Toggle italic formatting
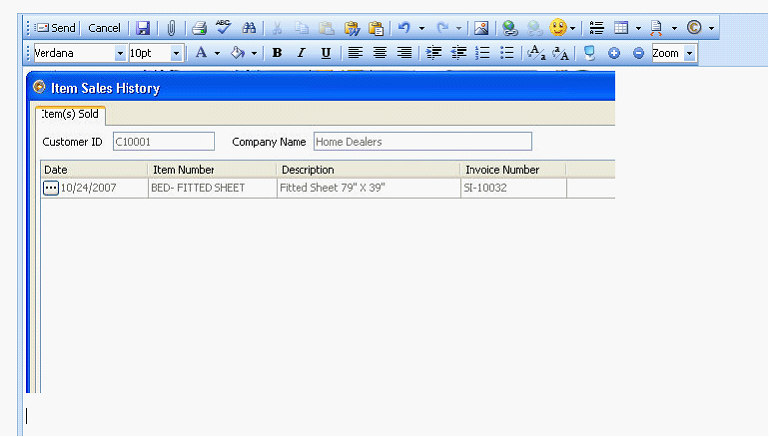 coord(301,53)
